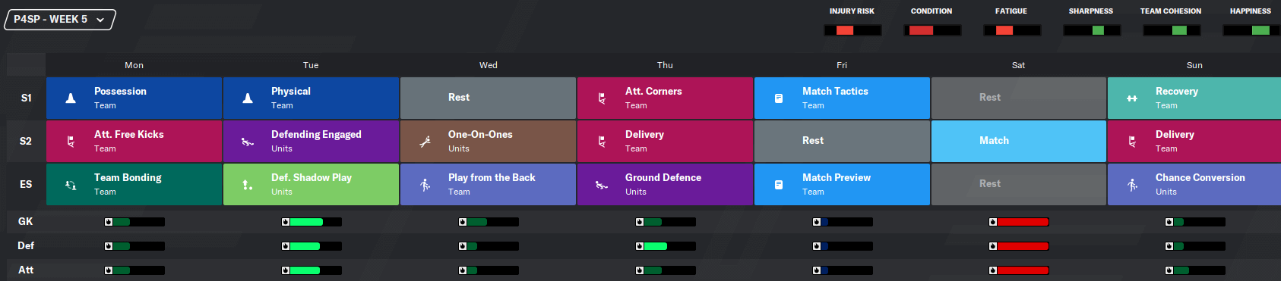The height and width of the screenshot is (281, 1281).
Task: Click the tackle icon on Defending Engaged
Action: tap(248, 141)
